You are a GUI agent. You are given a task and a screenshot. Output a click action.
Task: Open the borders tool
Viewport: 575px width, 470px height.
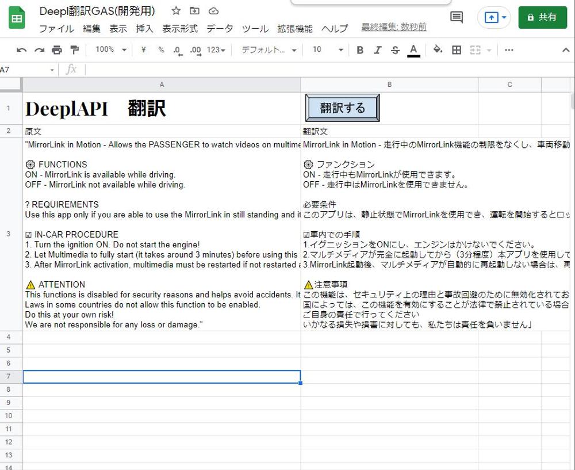457,50
